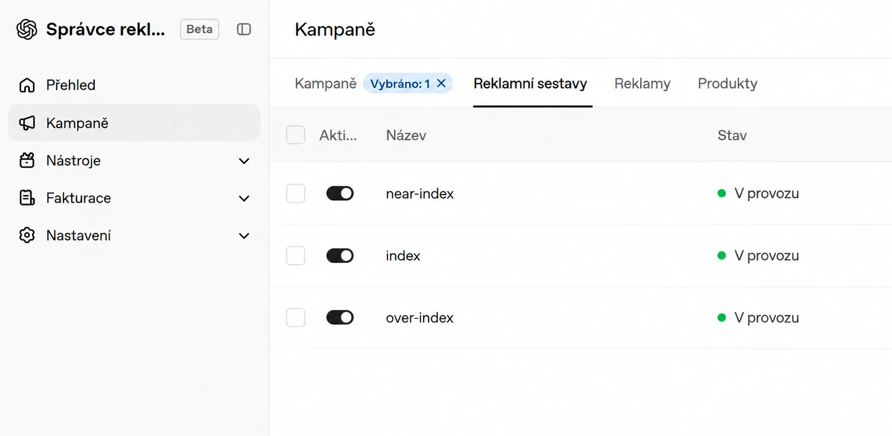Viewport: 892px width, 436px height.
Task: Click the Kampaně page heading
Action: coord(335,29)
